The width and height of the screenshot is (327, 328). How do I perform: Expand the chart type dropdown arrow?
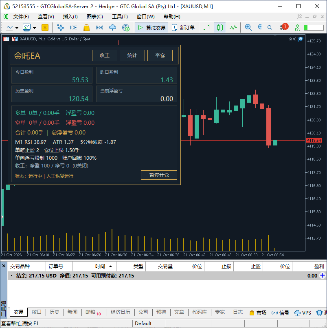point(17,28)
